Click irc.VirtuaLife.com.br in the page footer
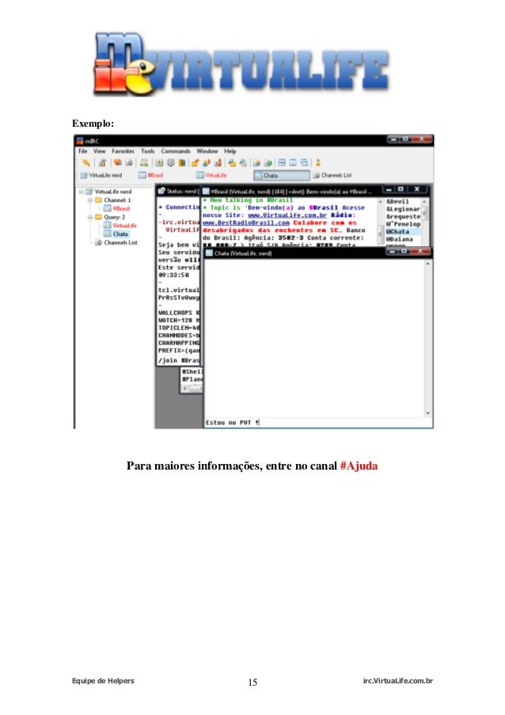Screen dimensions: 505x715 coord(398,681)
